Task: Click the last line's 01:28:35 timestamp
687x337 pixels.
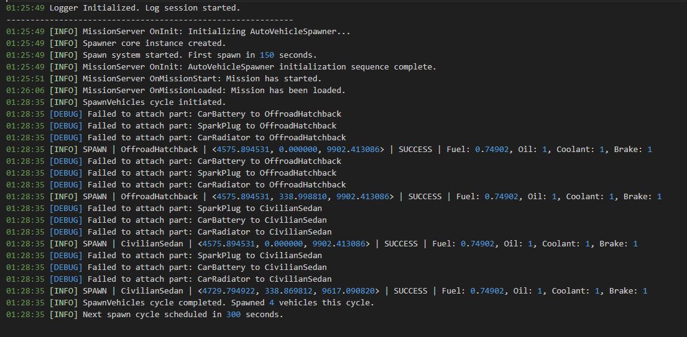Action: [x=25, y=315]
